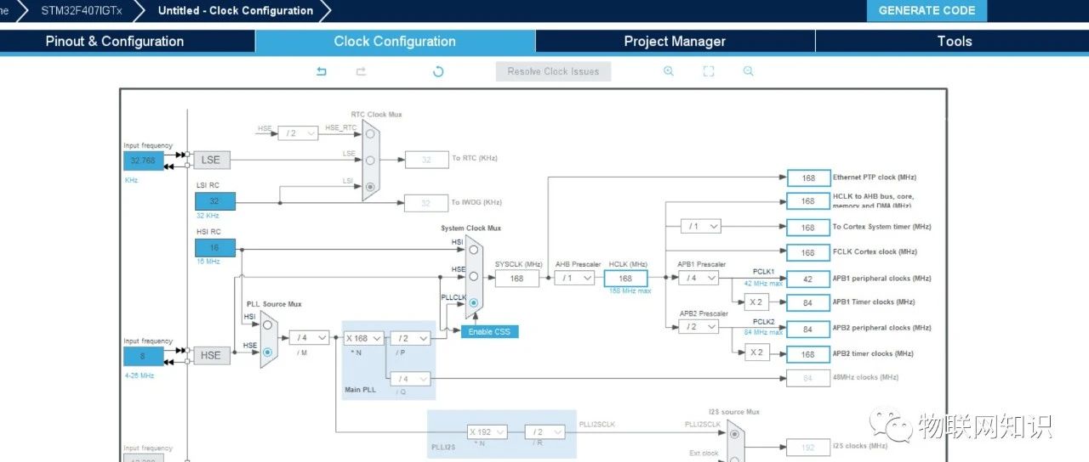1089x462 pixels.
Task: Click Untitled - Clock Configuration breadcrumb
Action: (236, 10)
